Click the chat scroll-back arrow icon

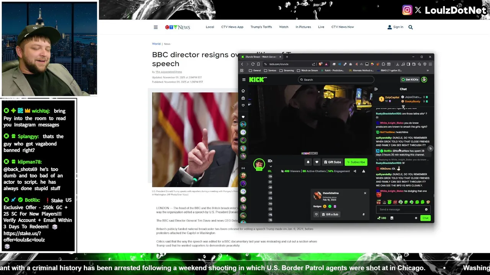[430, 149]
